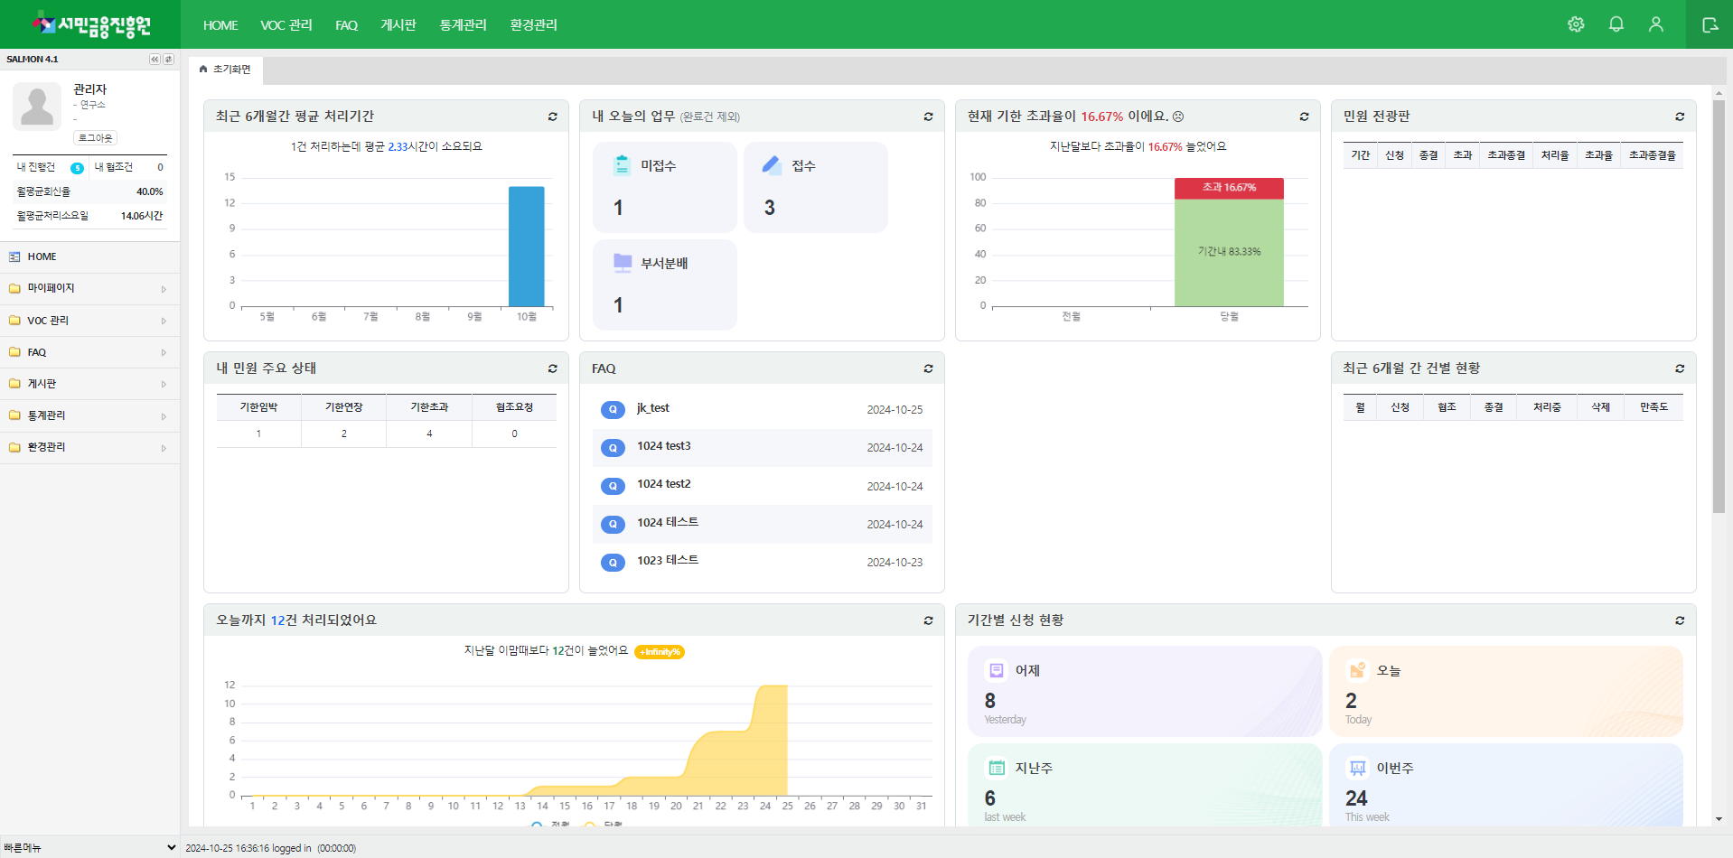Refresh the 기간별 신청 현황 panel

click(1680, 620)
